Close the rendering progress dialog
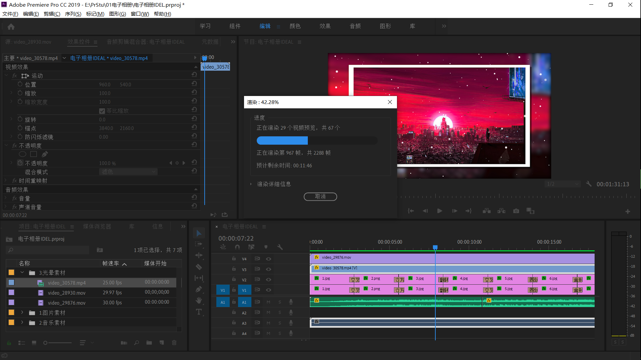 [390, 102]
